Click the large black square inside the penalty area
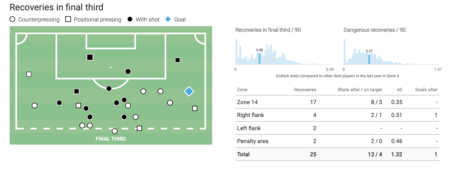Screen dimensions: 450x171 coord(90,57)
